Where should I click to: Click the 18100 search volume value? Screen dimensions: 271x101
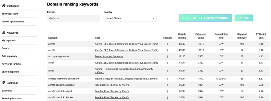(182, 56)
